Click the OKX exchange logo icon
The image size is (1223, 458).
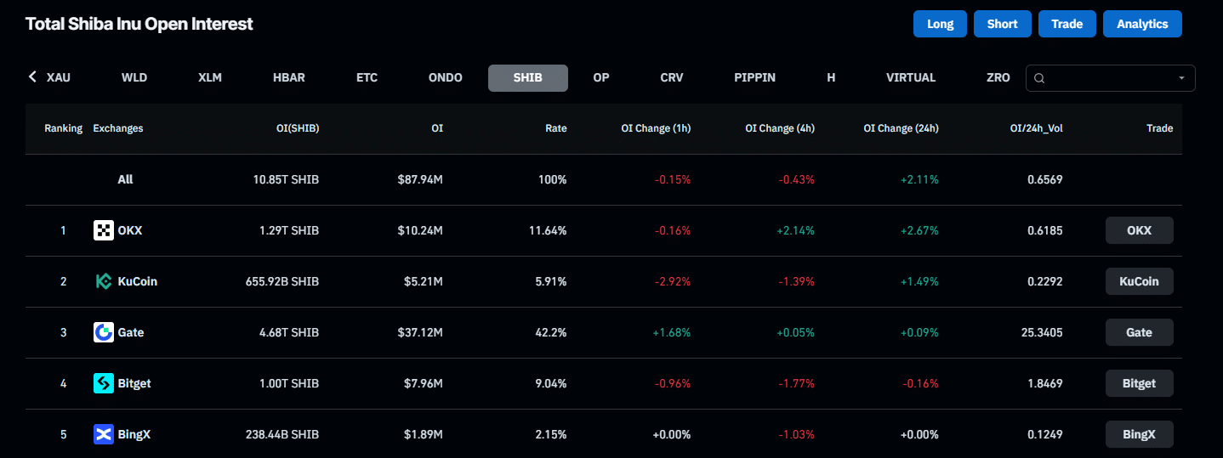[104, 230]
